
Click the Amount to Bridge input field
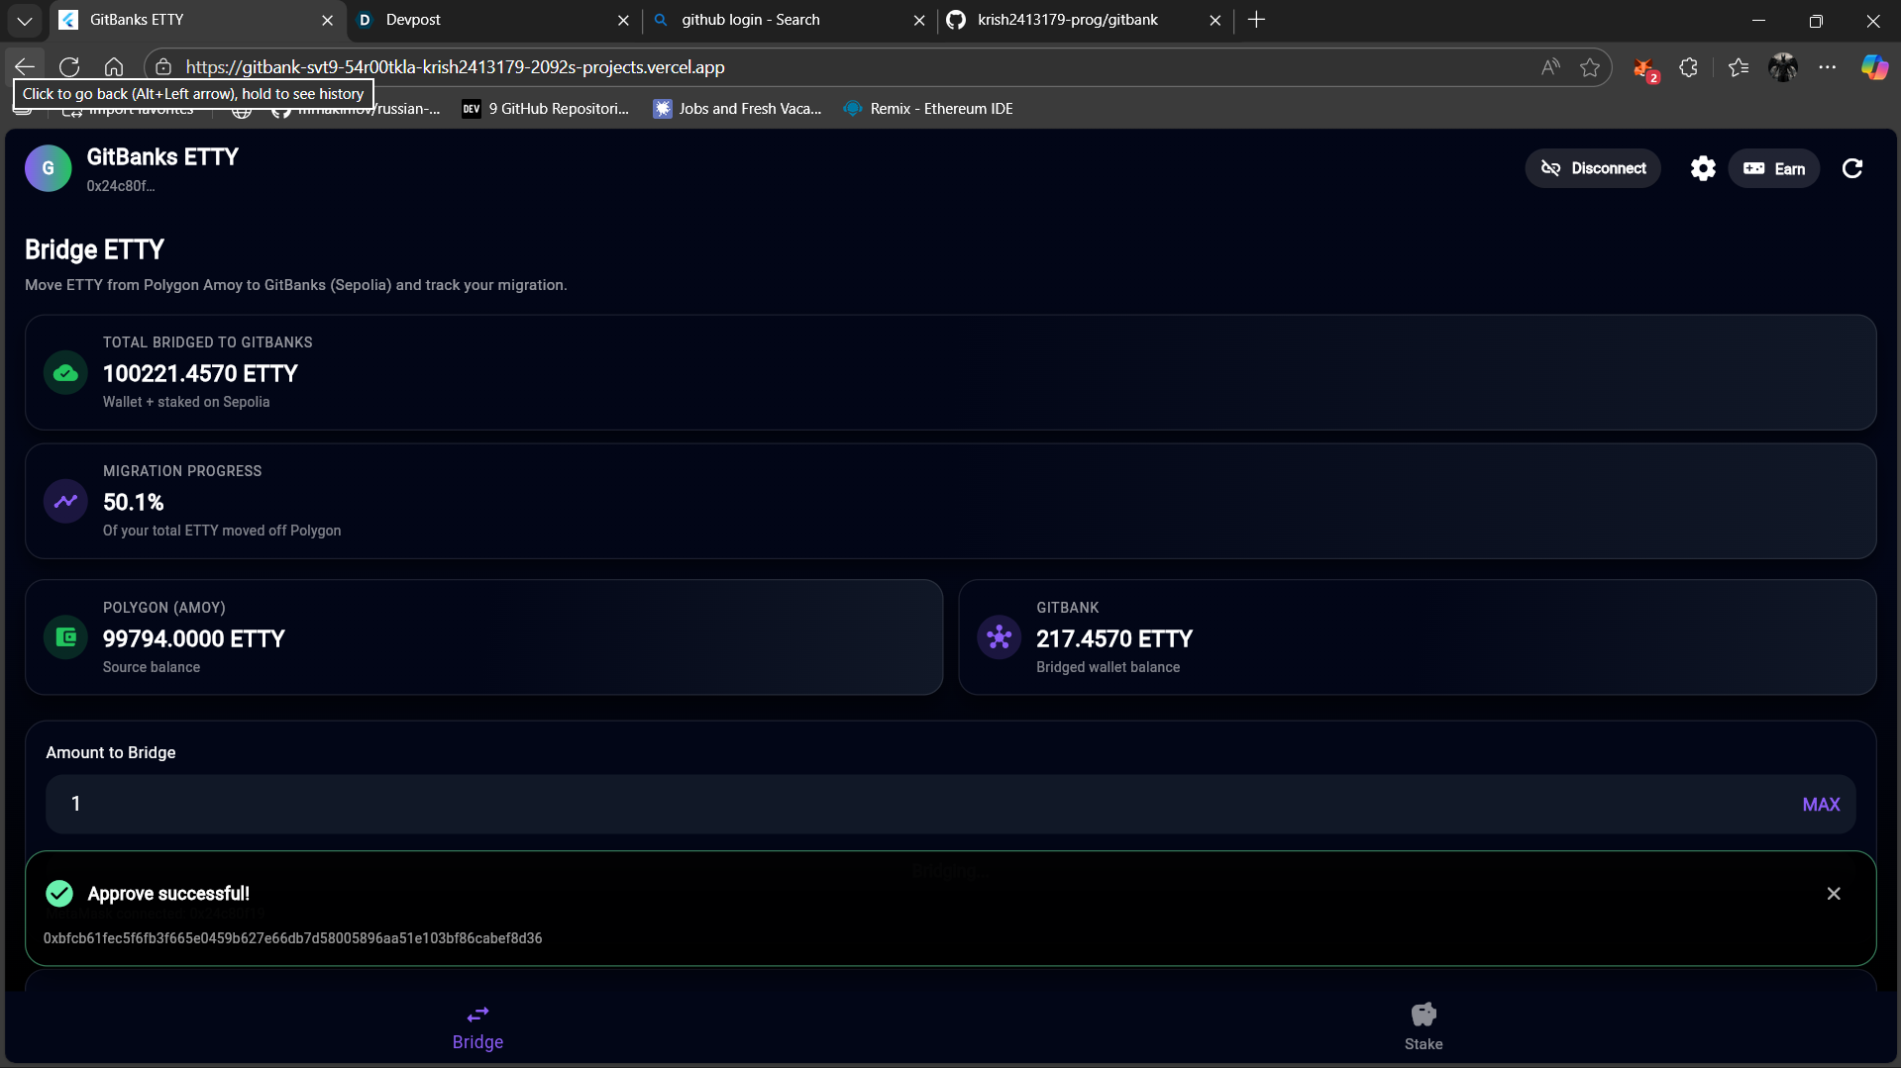click(950, 804)
